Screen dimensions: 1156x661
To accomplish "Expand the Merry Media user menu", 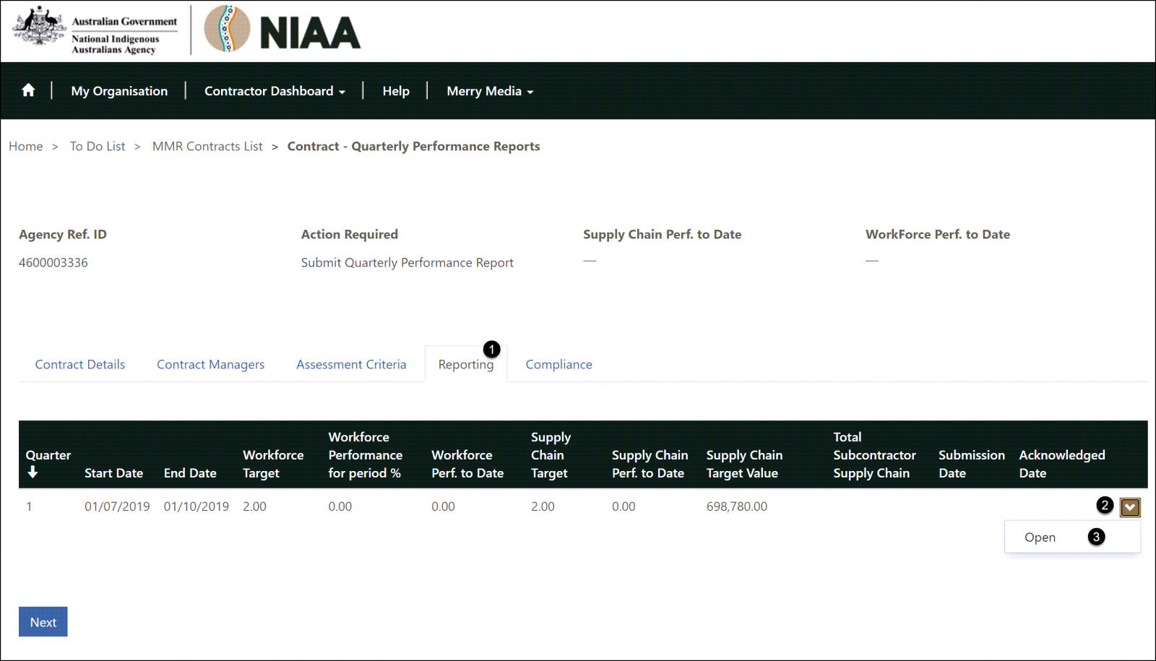I will (x=490, y=91).
